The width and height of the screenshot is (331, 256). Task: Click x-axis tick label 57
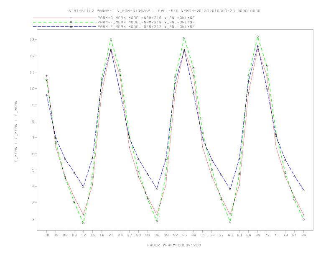click(x=221, y=235)
